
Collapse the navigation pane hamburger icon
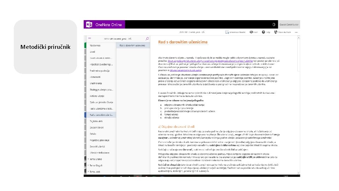click(89, 39)
